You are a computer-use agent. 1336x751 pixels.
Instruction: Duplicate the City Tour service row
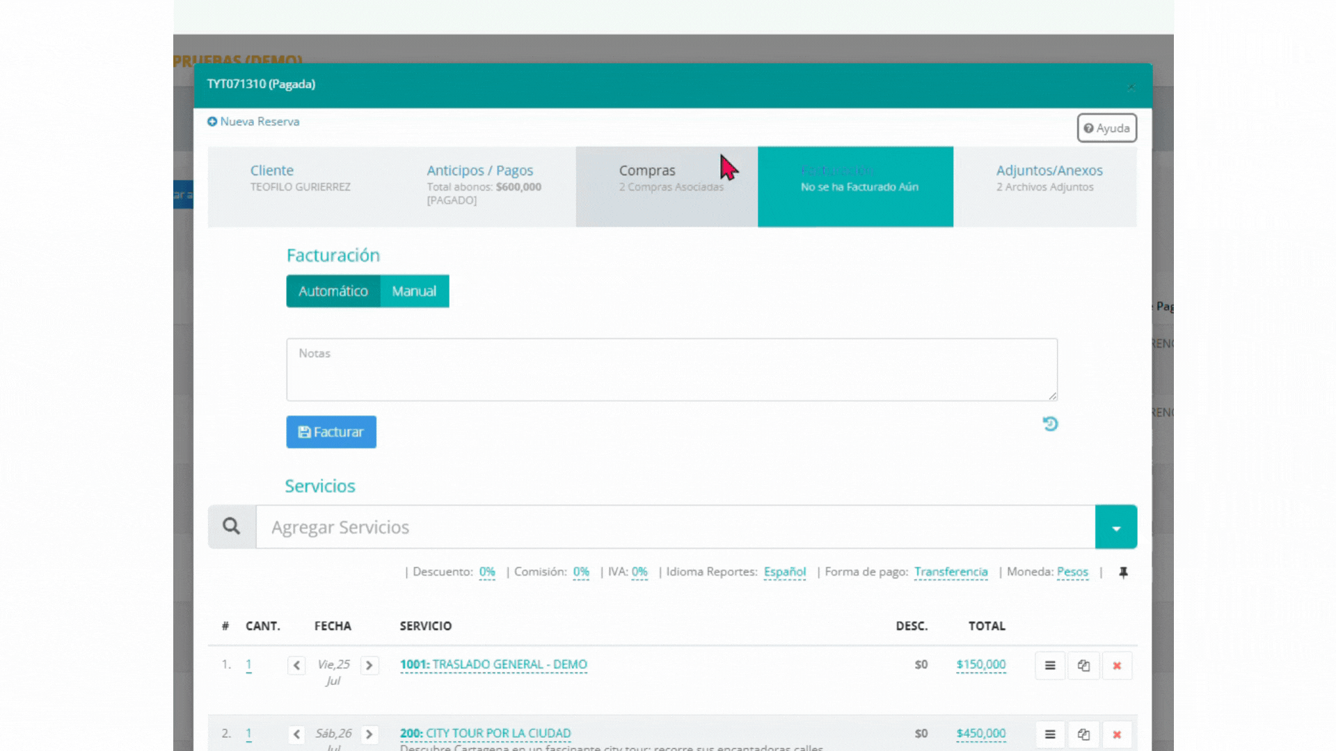tap(1083, 734)
